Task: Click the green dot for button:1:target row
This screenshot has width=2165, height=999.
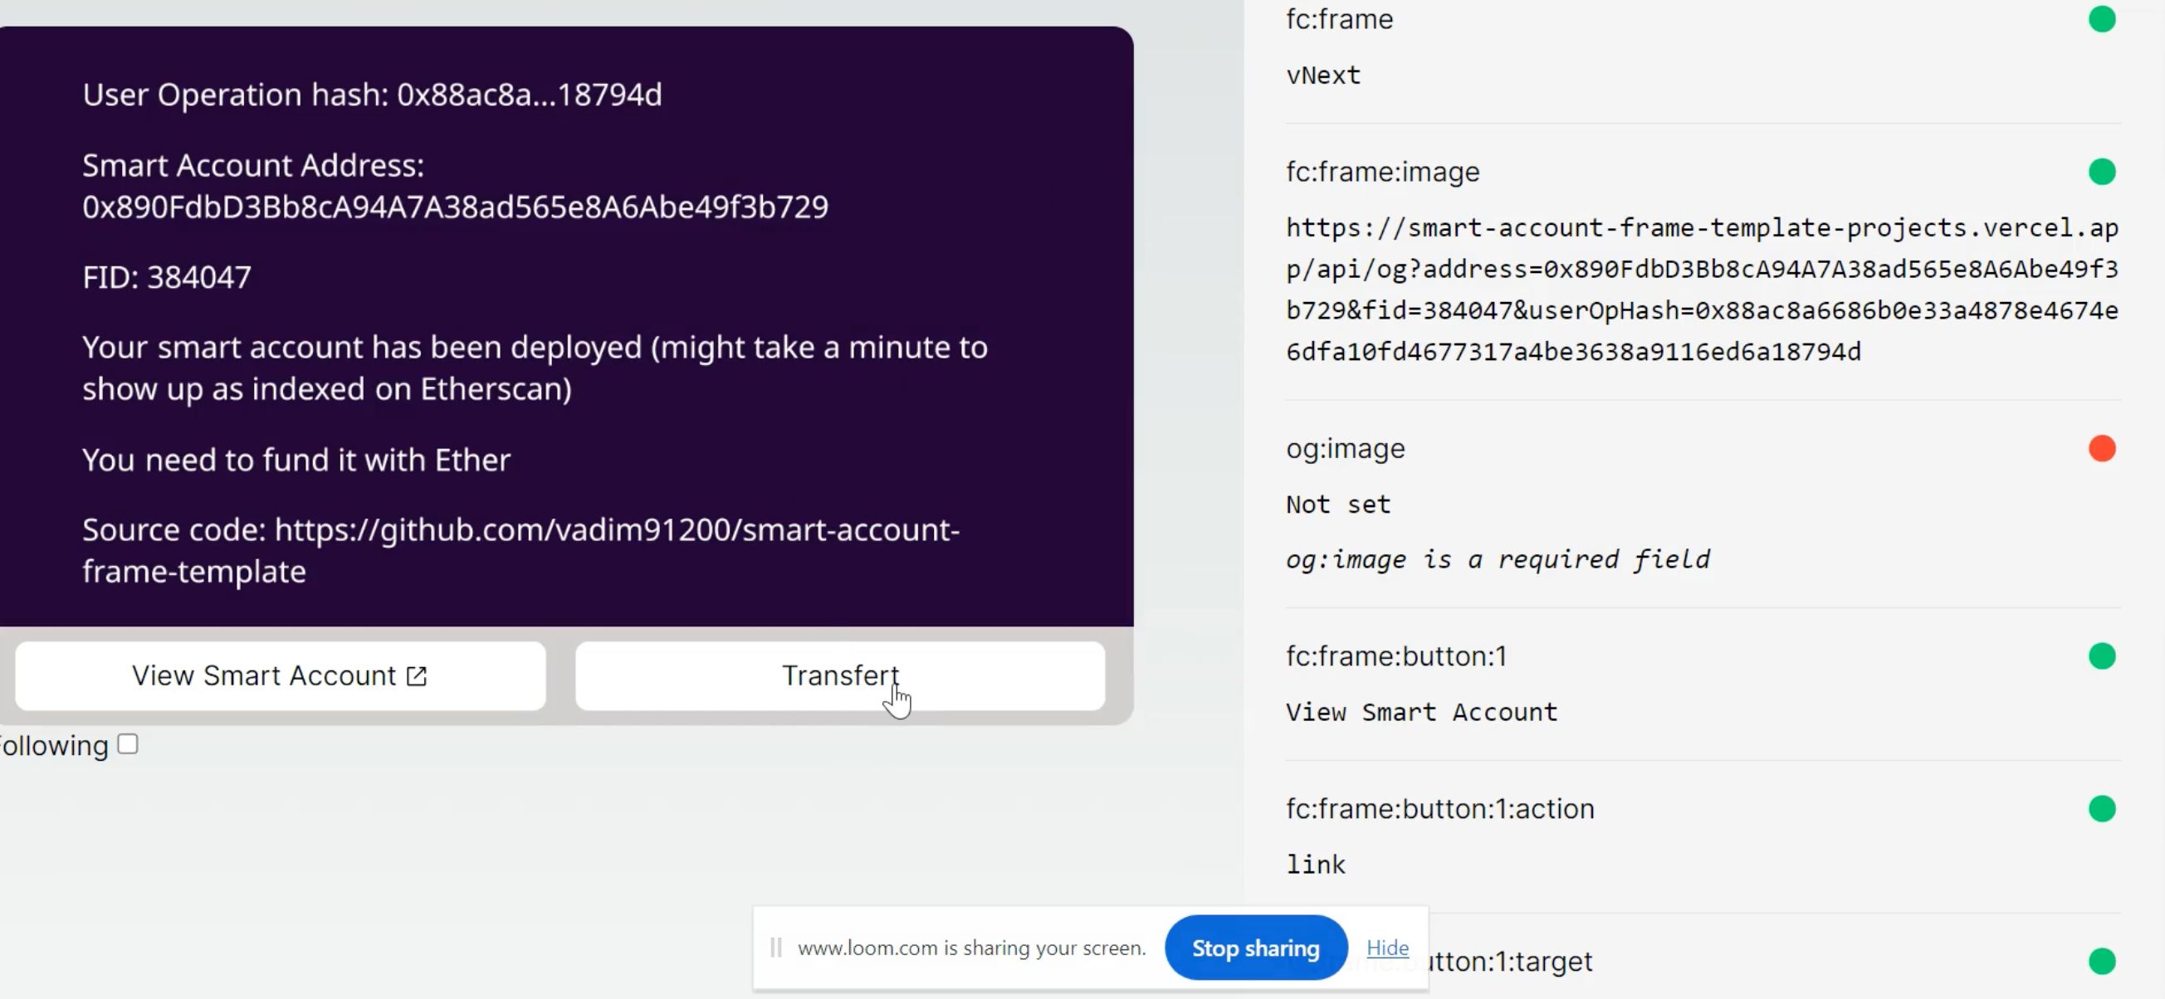Action: pyautogui.click(x=2102, y=961)
